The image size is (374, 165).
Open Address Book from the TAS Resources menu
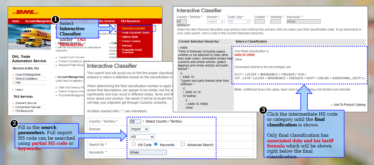click(x=130, y=37)
